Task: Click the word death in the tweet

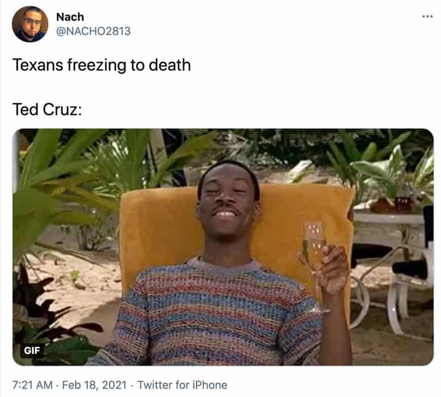Action: click(x=170, y=65)
